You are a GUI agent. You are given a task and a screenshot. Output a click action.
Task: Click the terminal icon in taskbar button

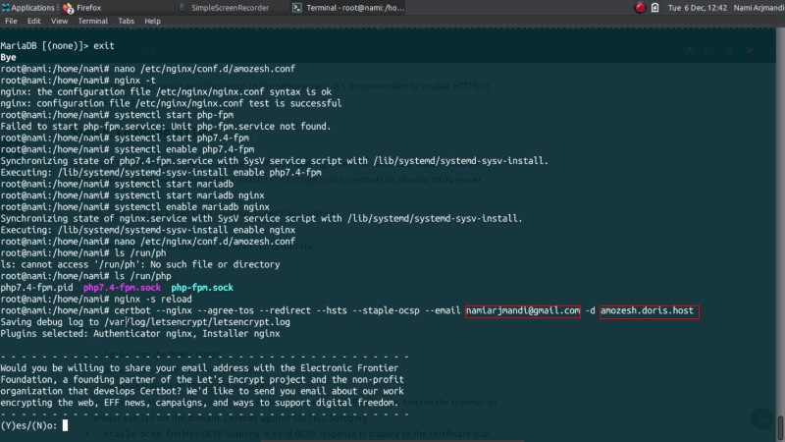pyautogui.click(x=297, y=8)
